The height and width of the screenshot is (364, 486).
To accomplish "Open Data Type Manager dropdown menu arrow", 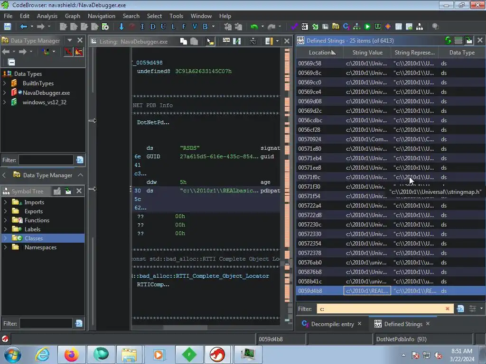I will (70, 40).
